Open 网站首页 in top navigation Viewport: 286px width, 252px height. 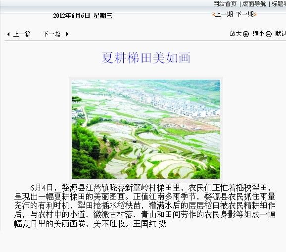[x=225, y=4]
